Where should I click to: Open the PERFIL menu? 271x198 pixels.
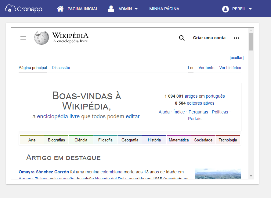239,9
